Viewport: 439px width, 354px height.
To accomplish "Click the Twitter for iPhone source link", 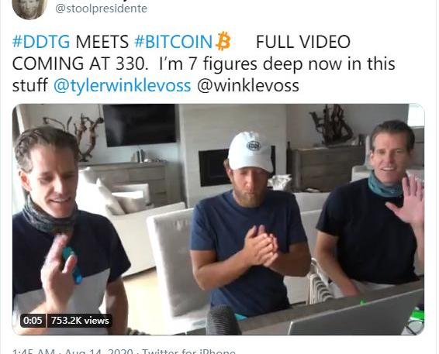I will coord(188,352).
